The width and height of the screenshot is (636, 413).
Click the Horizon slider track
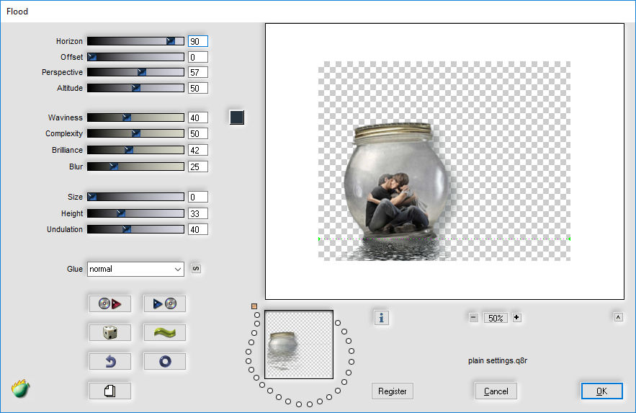click(x=135, y=41)
